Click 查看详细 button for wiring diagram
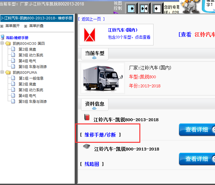The image size is (215, 185). [x=197, y=159]
